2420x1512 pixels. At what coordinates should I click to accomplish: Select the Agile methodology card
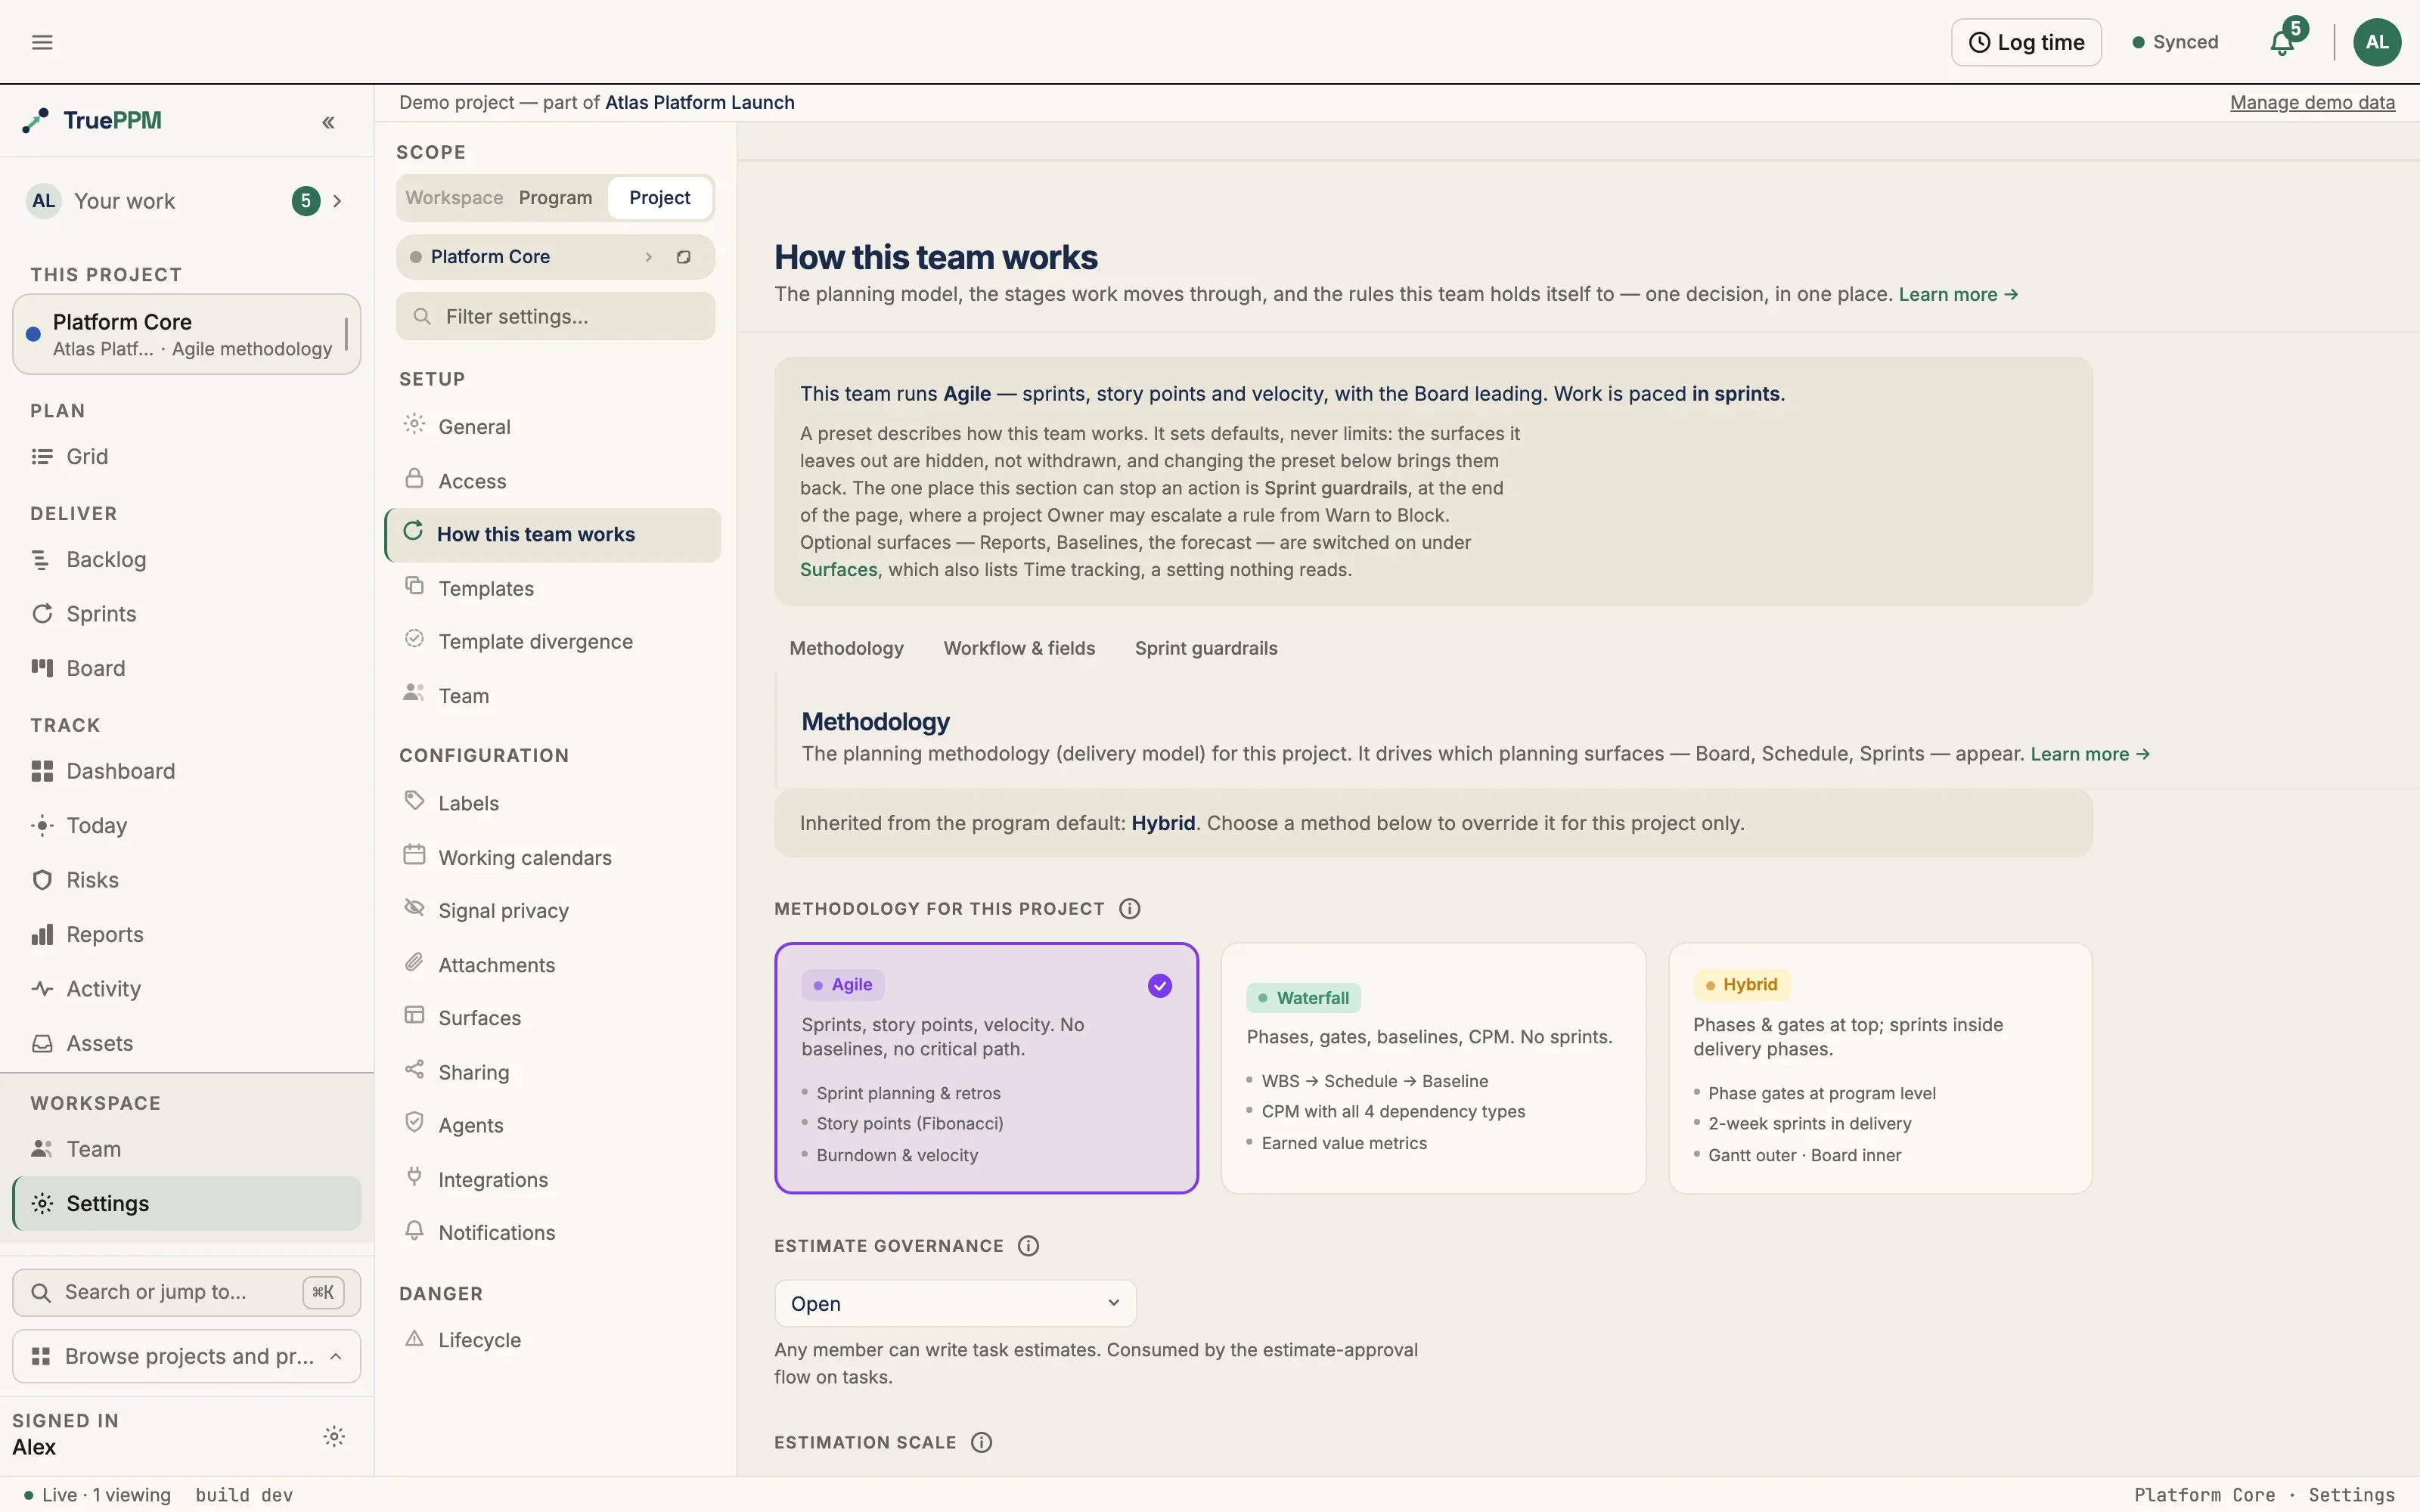(986, 1068)
